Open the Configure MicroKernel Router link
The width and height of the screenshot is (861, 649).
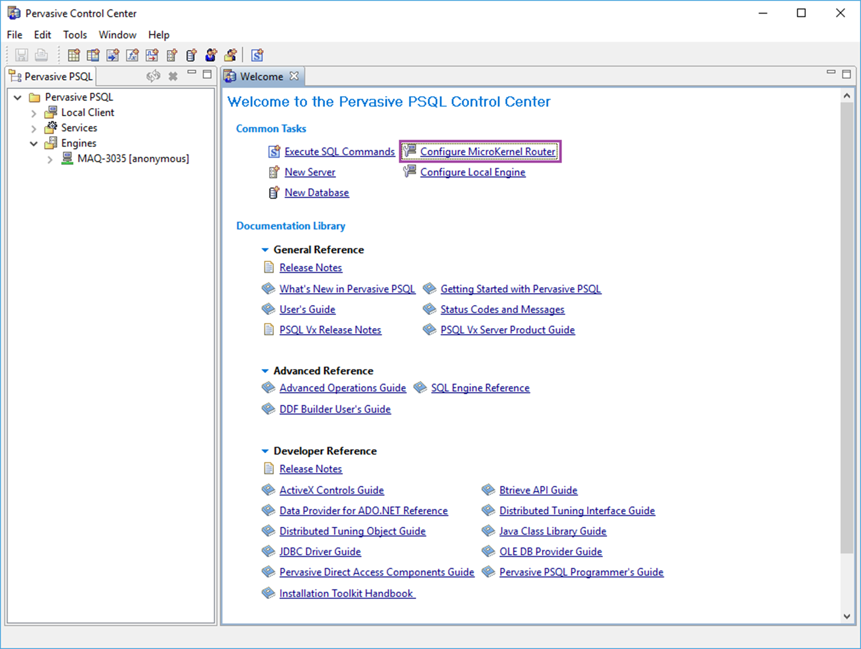pyautogui.click(x=488, y=151)
